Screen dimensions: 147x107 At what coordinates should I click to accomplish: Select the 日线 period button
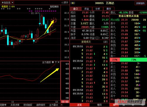(x=65, y=102)
